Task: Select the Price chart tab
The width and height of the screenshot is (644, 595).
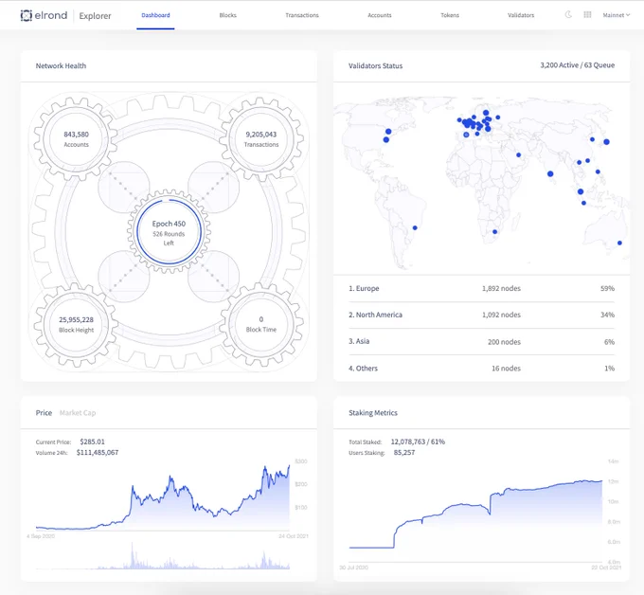Action: coord(44,412)
